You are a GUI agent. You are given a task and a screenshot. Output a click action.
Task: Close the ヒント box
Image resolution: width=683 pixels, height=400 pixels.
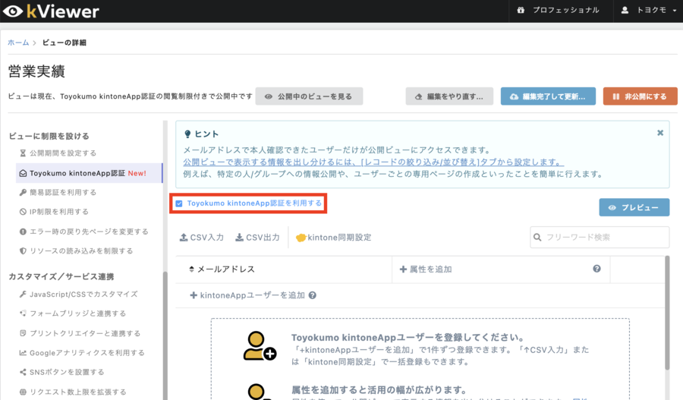660,133
